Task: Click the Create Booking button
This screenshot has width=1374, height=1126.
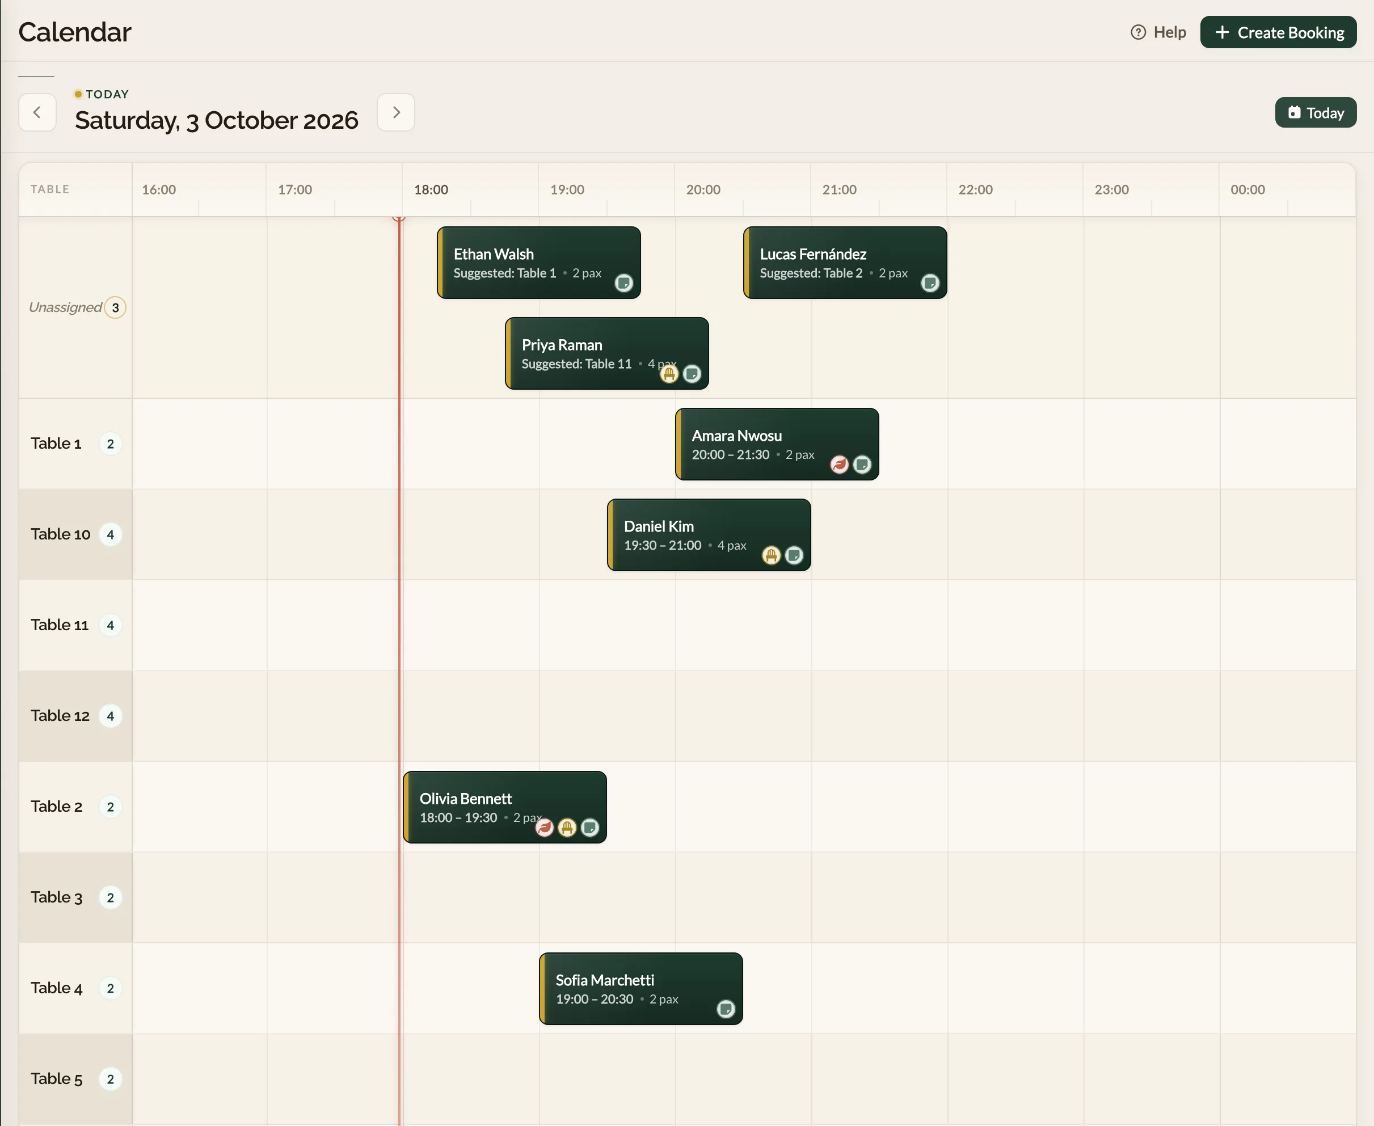Action: pos(1278,32)
